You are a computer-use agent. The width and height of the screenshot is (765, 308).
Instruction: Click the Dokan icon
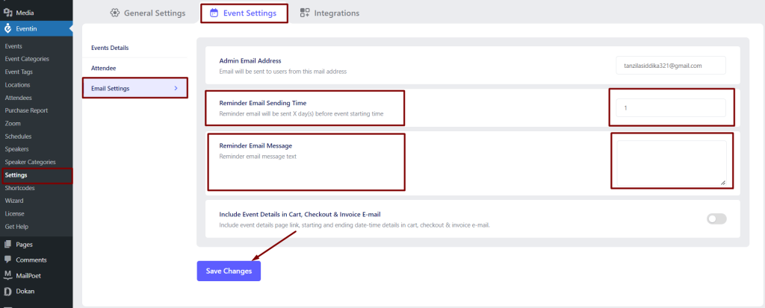[x=7, y=292]
